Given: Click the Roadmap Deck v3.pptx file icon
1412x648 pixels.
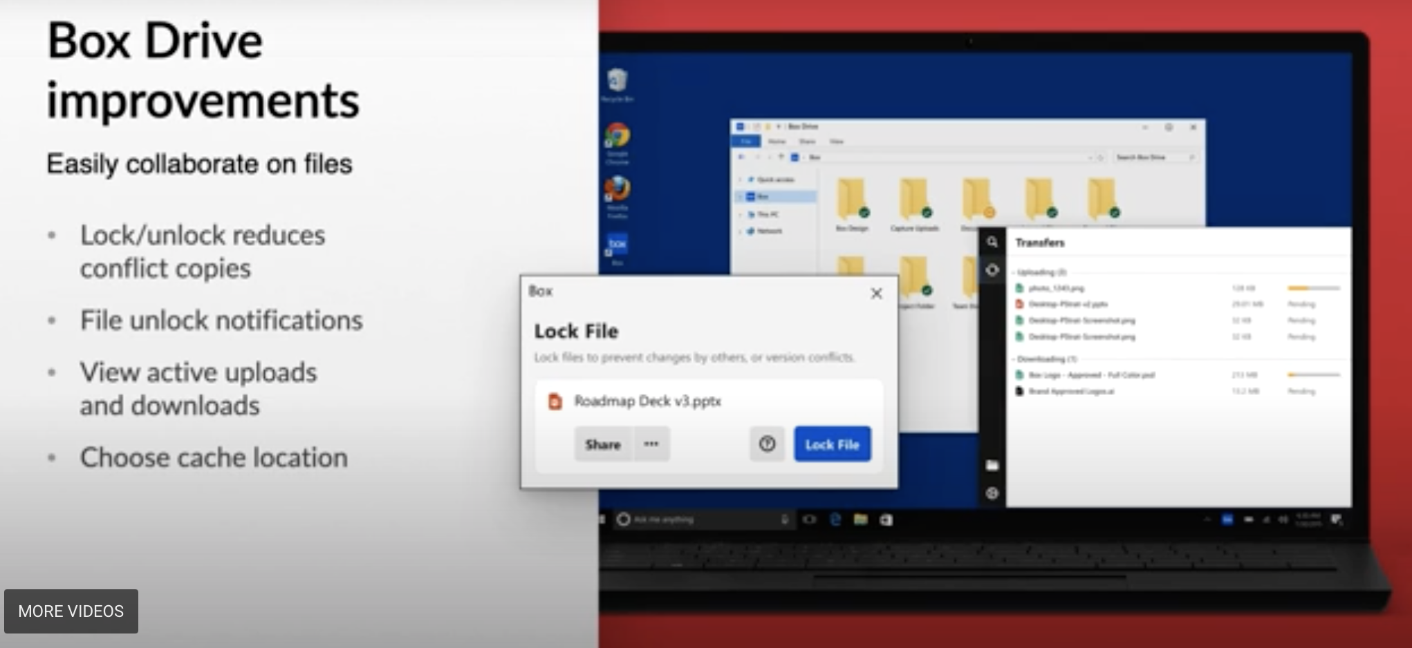Looking at the screenshot, I should point(555,401).
